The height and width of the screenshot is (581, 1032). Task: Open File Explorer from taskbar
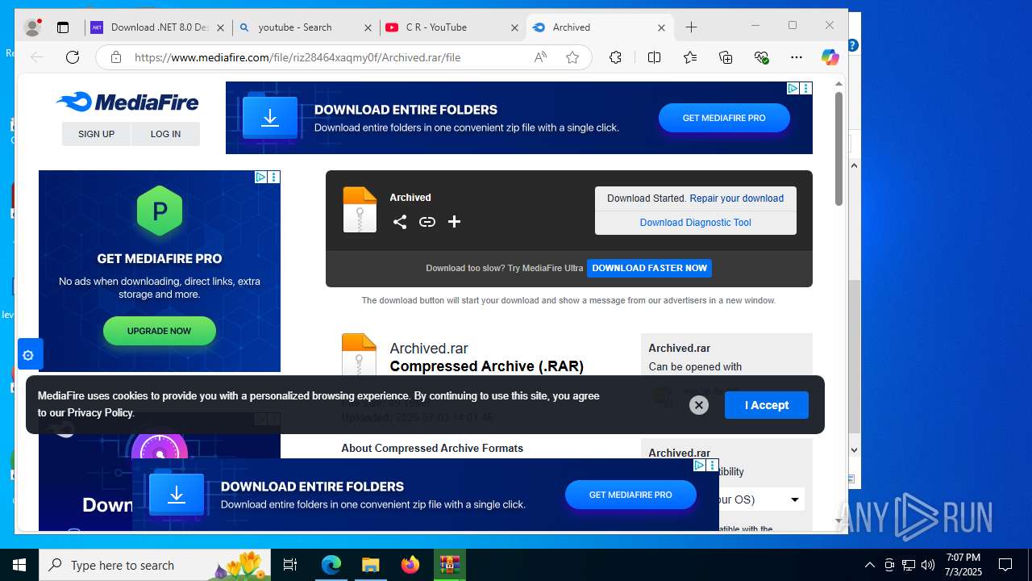(370, 565)
